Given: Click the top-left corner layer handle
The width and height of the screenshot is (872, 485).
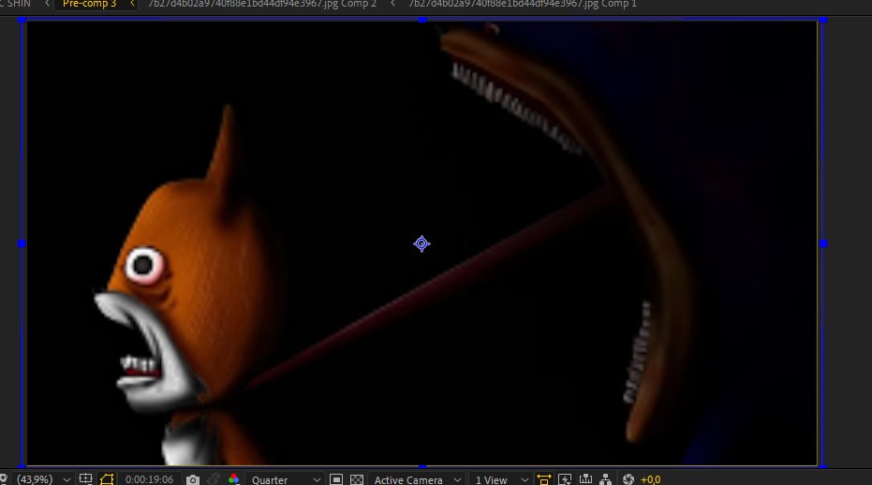Looking at the screenshot, I should (x=22, y=20).
